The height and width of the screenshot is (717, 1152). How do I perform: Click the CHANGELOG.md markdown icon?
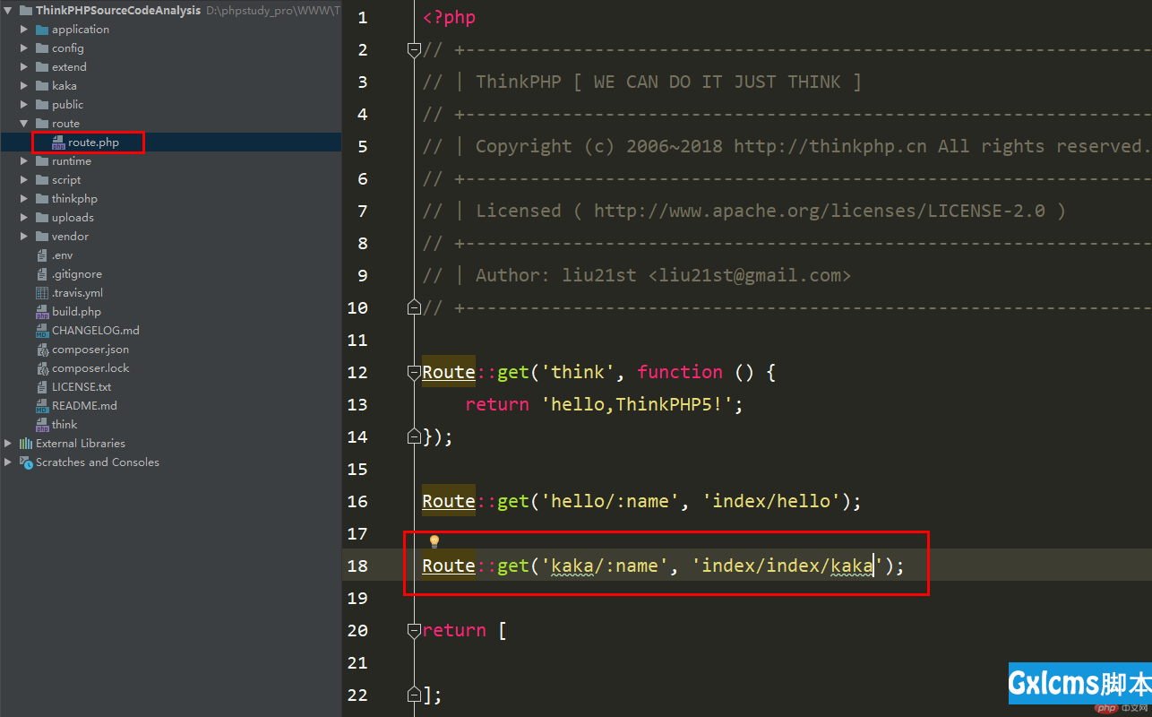42,331
